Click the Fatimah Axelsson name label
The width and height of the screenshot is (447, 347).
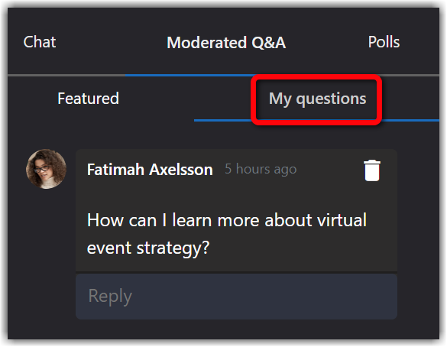[x=150, y=170]
